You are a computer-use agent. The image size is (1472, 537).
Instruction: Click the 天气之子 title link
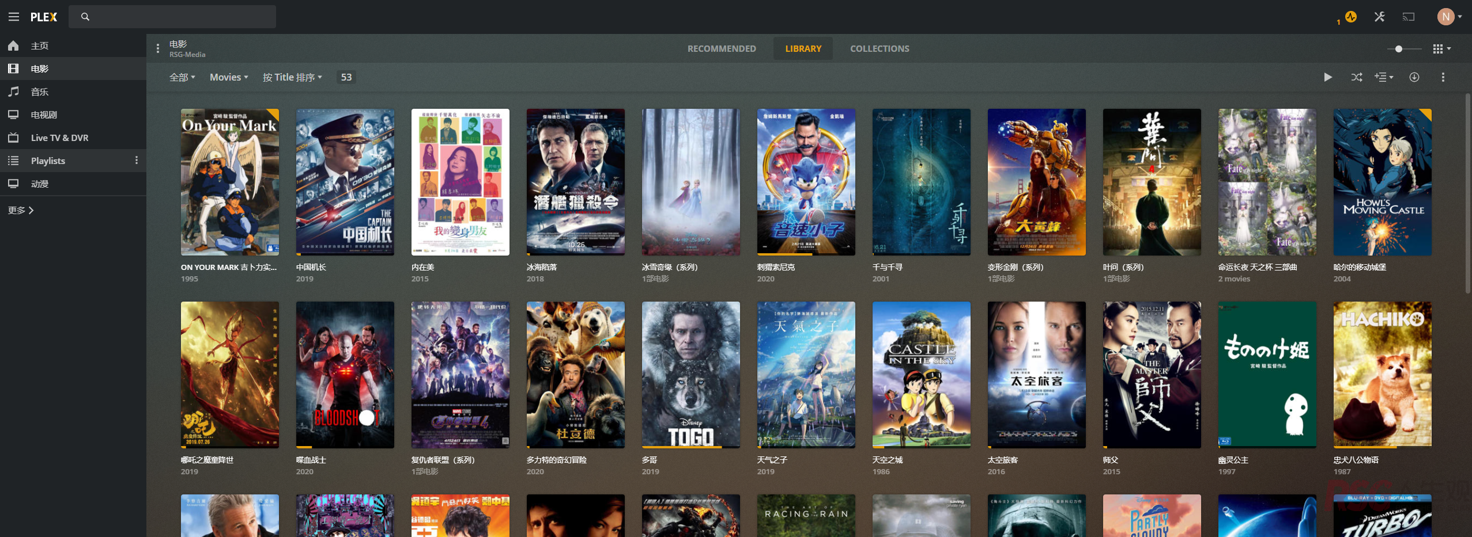coord(772,460)
